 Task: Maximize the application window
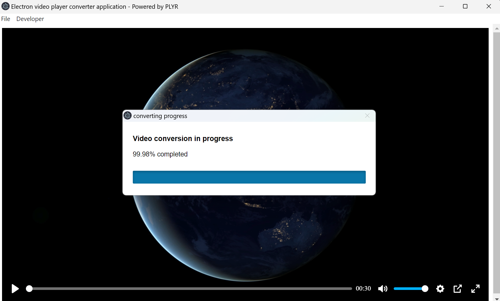[x=465, y=6]
